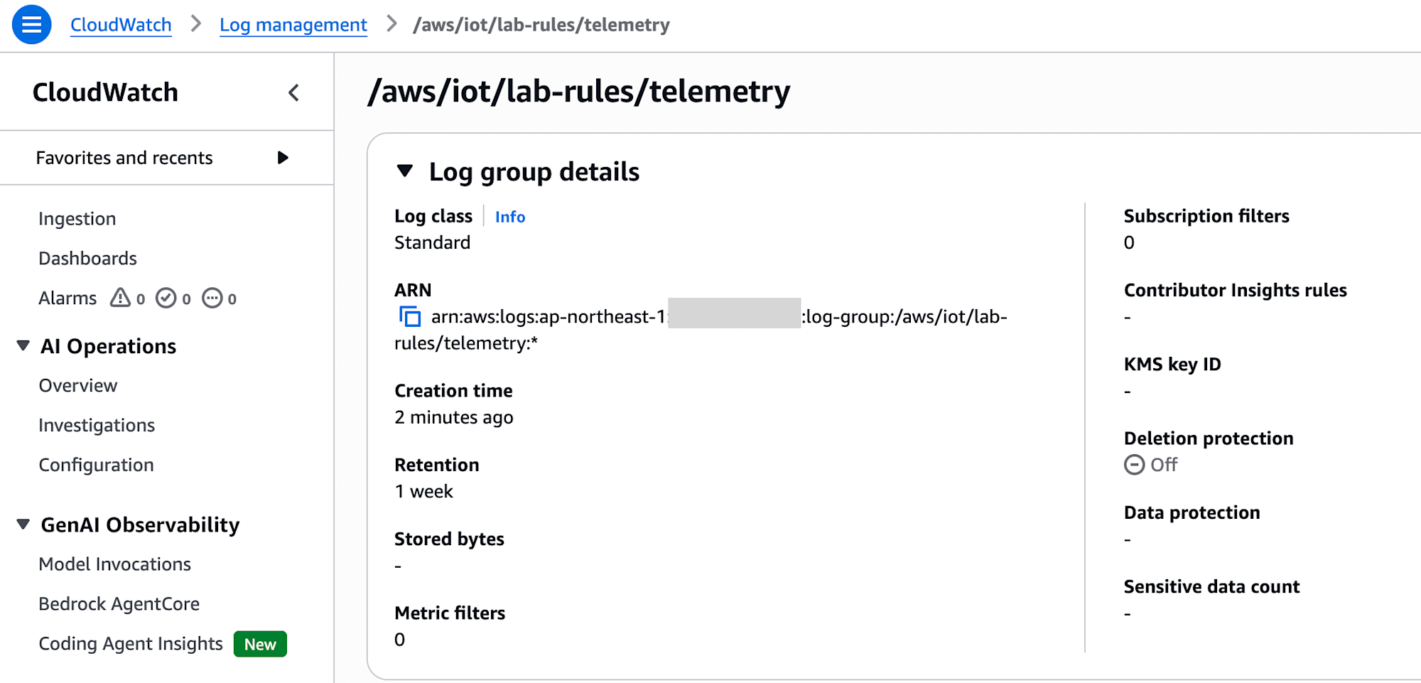
Task: Click the in-alarm triangle warning icon
Action: [120, 298]
